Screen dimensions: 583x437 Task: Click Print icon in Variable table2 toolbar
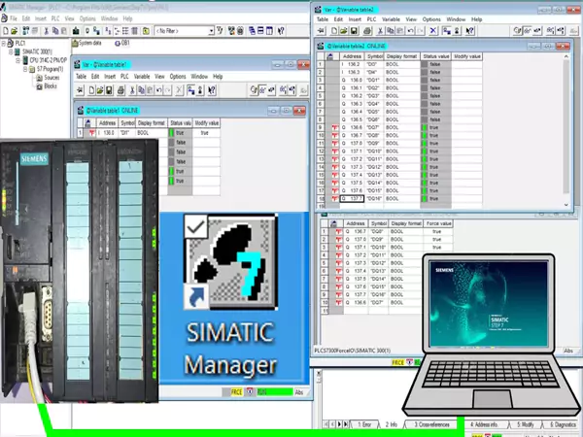point(367,31)
